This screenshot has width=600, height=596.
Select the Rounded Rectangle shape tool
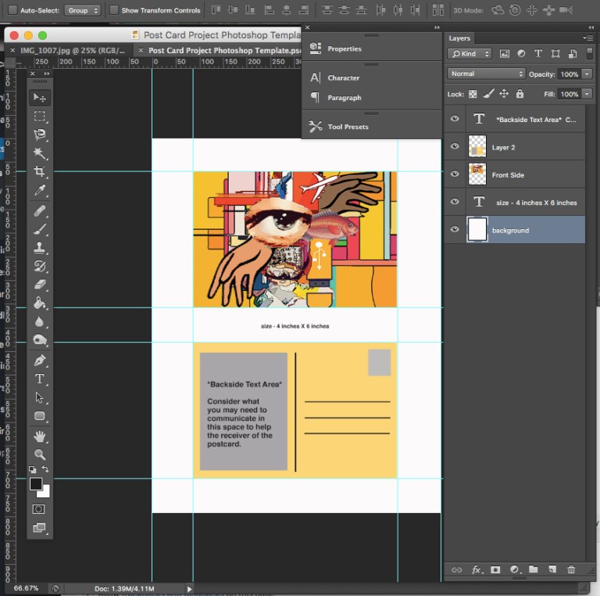coord(39,416)
